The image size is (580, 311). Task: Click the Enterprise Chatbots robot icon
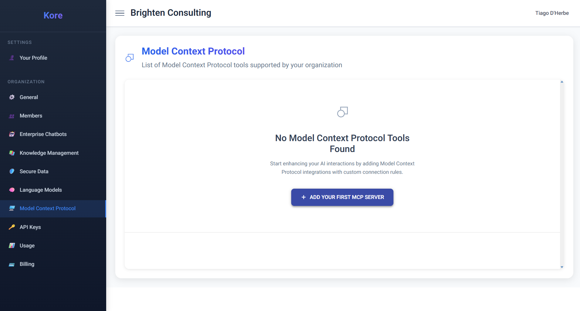click(12, 134)
